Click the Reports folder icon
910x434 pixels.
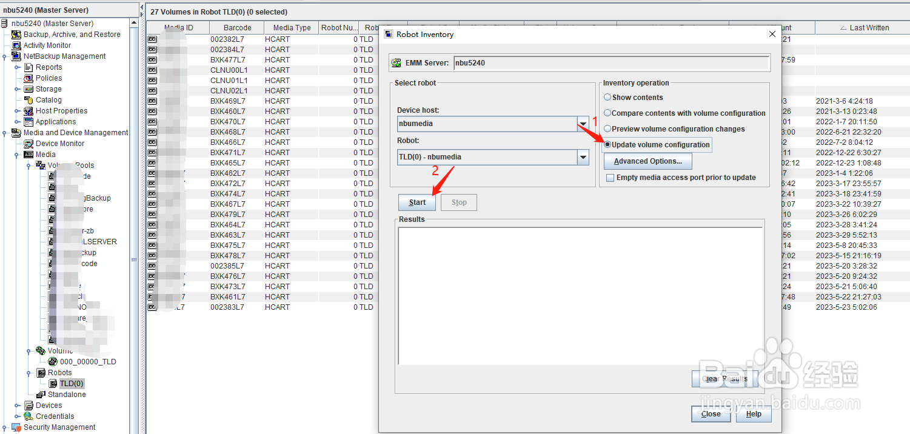28,67
